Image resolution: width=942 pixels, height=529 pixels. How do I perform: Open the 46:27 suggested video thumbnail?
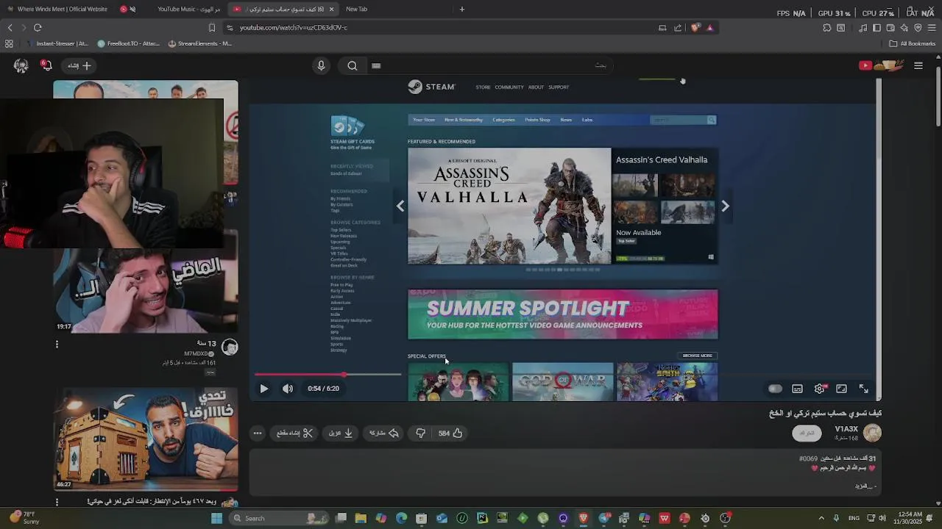(x=146, y=439)
